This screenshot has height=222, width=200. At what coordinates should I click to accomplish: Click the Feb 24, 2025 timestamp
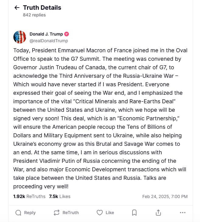tap(165, 196)
